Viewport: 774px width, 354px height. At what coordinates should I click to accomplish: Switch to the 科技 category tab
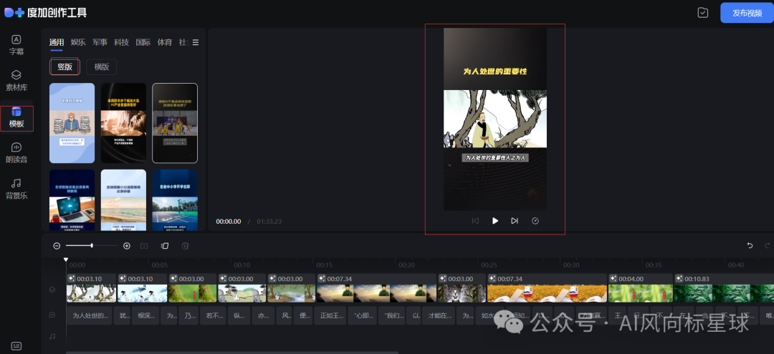pos(121,43)
